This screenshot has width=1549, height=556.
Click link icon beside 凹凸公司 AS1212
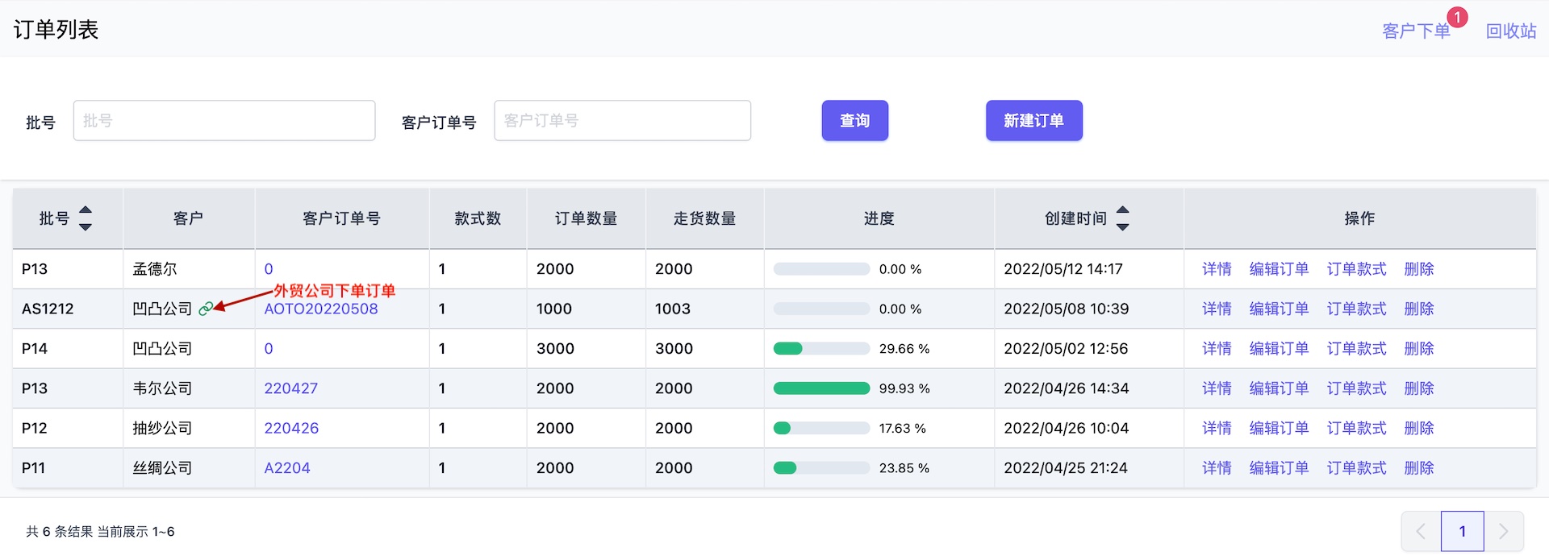tap(206, 309)
